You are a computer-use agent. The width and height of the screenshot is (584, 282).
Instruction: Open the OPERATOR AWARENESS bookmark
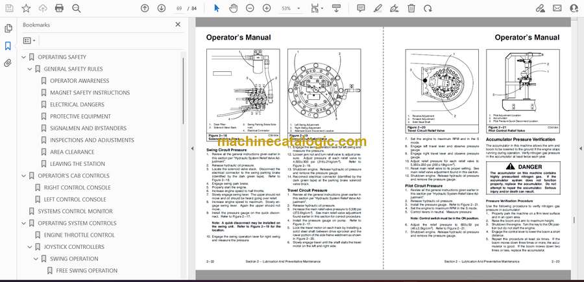click(80, 81)
